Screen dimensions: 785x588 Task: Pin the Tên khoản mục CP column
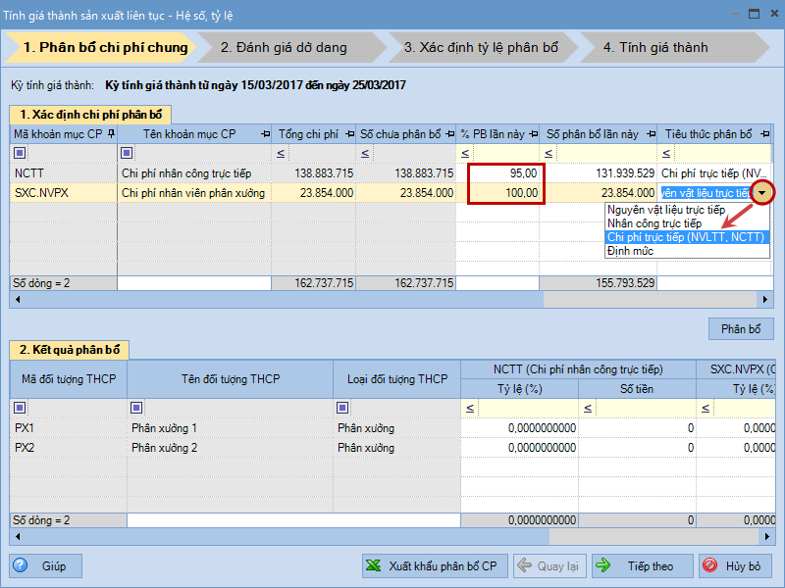point(265,133)
